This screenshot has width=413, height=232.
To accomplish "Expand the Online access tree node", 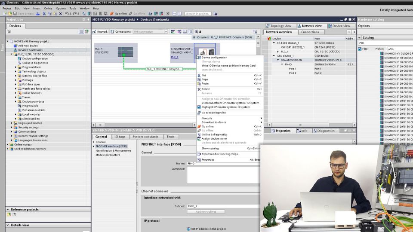I will pyautogui.click(x=8, y=144).
